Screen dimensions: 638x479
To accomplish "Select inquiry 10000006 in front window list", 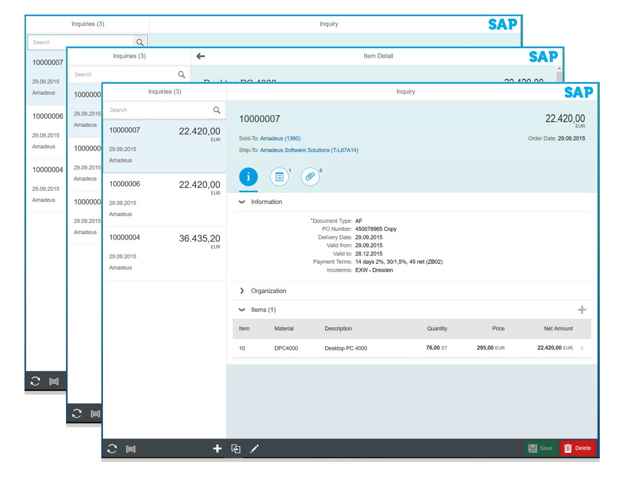I will click(x=164, y=200).
